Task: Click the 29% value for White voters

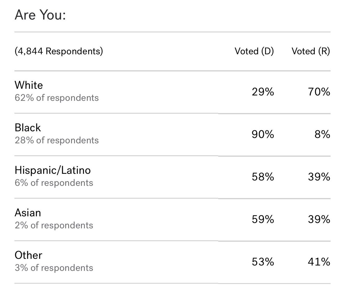Action: [x=263, y=92]
